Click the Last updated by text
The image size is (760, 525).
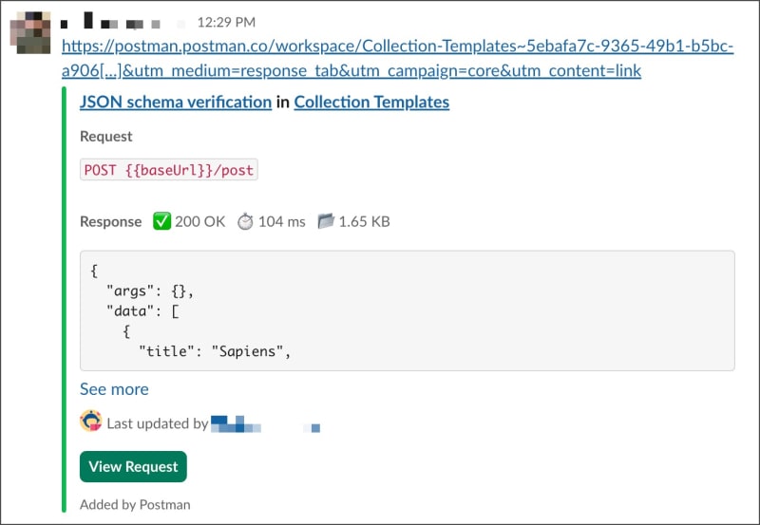click(158, 423)
